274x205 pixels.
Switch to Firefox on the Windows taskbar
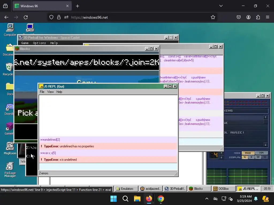coord(149,199)
